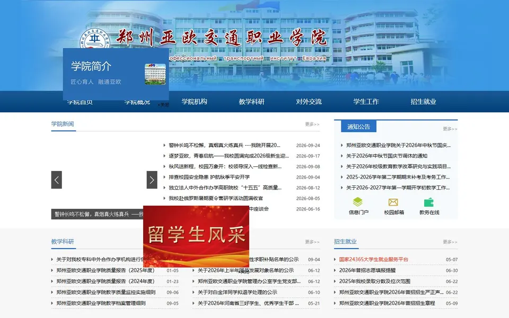This screenshot has height=318, width=509.
Task: Open news 我校赴俄罗斯暑期夏令营研学活动圆满收官
Action: click(x=216, y=198)
